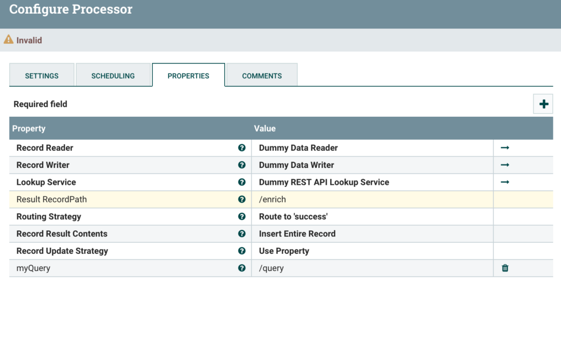This screenshot has height=363, width=561.
Task: Change Record Result Contents 'Insert Entire Record' value
Action: pos(297,234)
